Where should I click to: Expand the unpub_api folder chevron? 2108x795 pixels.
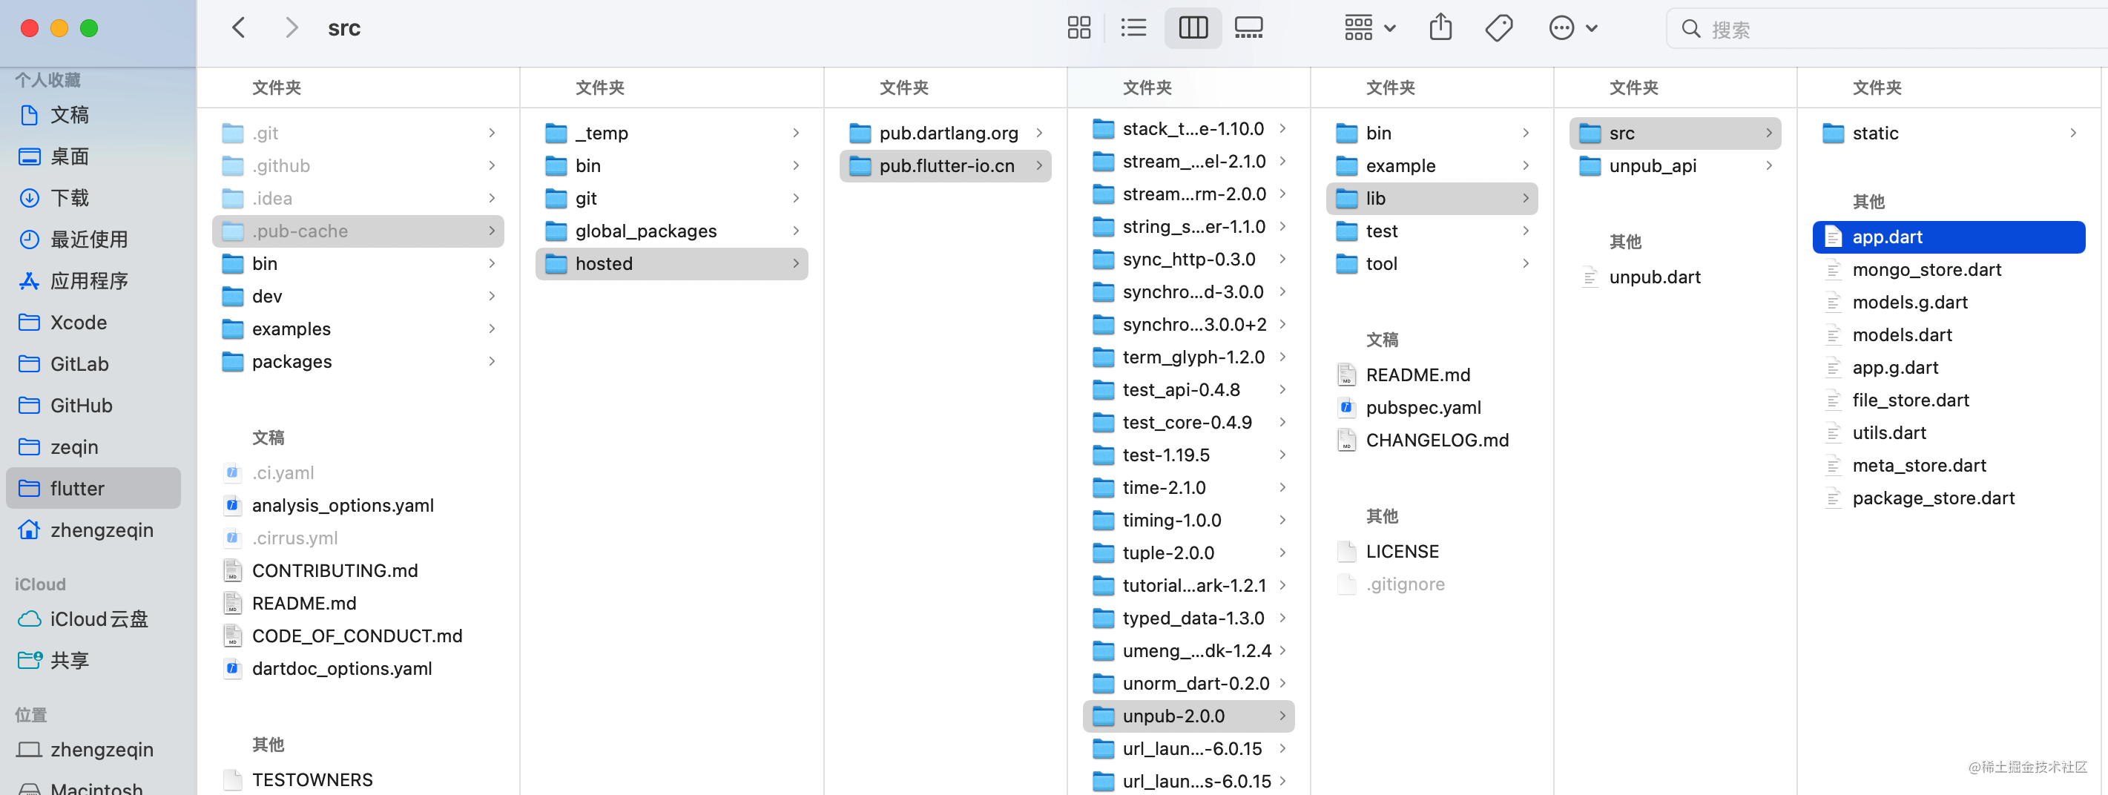pyautogui.click(x=1769, y=166)
